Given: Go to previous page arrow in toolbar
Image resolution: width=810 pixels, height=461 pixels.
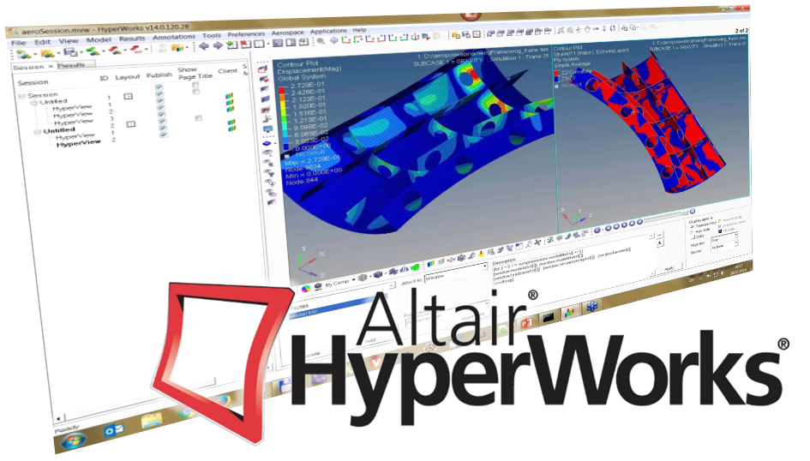Looking at the screenshot, I should (204, 46).
